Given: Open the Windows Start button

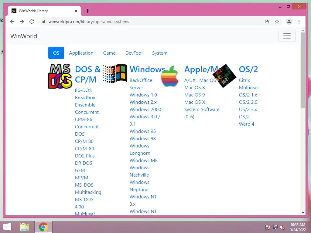Looking at the screenshot, I should 7,227.
